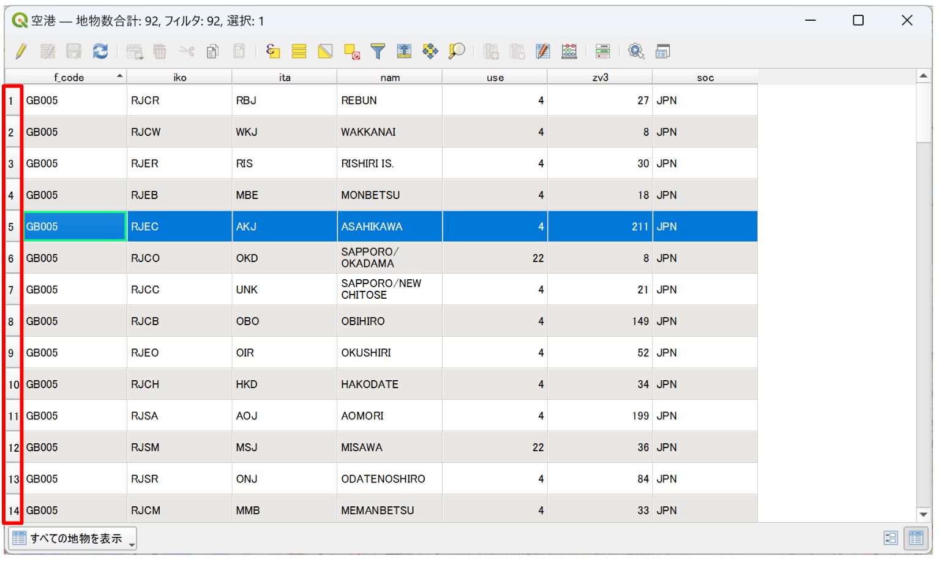939x562 pixels.
Task: Click the OBIHIRO name cell
Action: (x=389, y=321)
